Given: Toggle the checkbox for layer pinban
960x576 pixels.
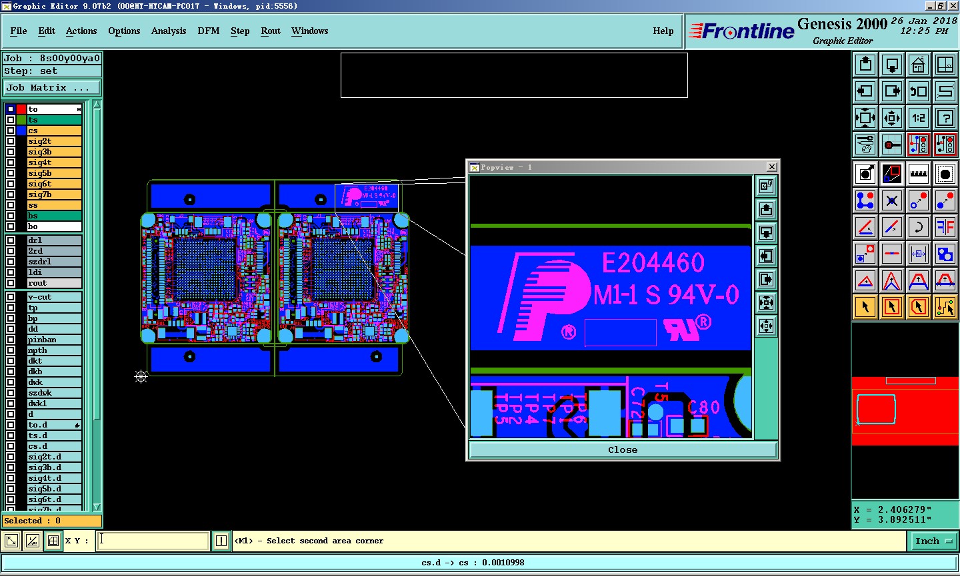Looking at the screenshot, I should pos(11,340).
